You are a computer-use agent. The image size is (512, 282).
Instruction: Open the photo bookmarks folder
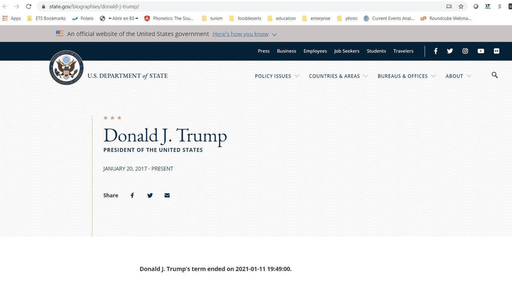(x=347, y=18)
